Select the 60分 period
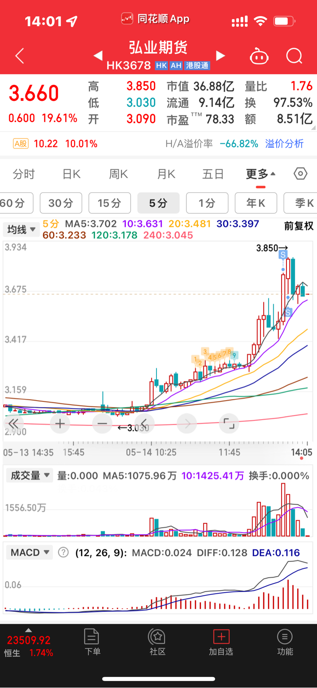This screenshot has height=688, width=317. [16, 203]
